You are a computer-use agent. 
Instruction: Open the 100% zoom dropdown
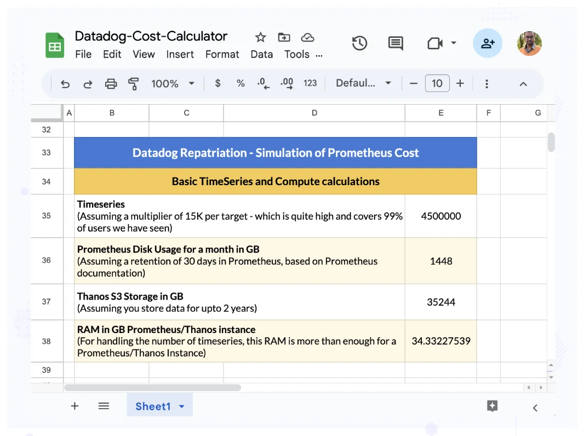173,83
